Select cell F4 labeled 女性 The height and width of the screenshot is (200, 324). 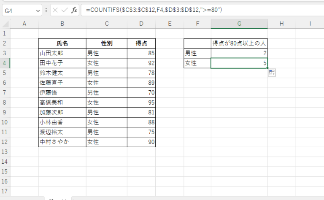197,63
